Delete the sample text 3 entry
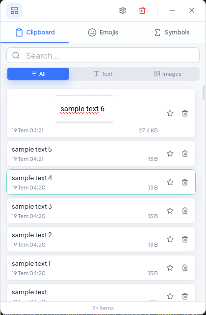 [x=185, y=211]
